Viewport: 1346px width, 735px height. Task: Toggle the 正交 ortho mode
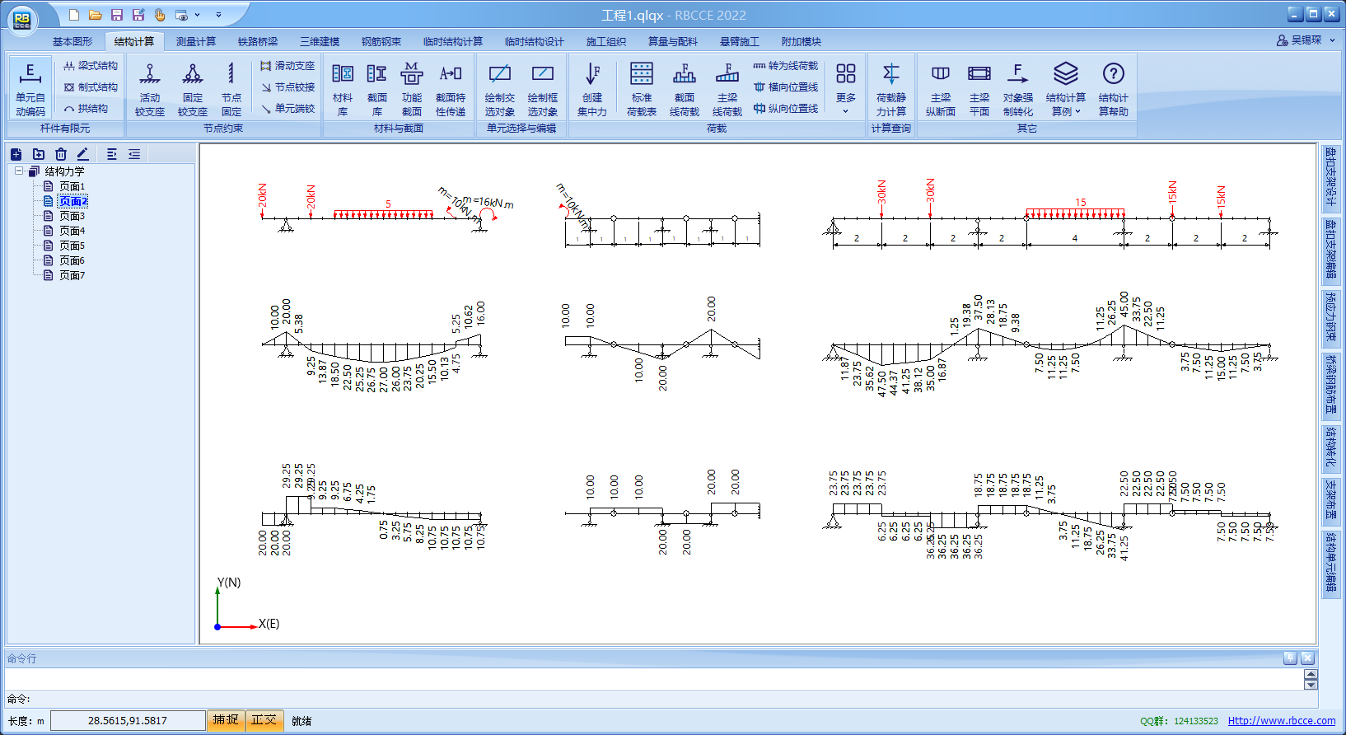point(264,720)
